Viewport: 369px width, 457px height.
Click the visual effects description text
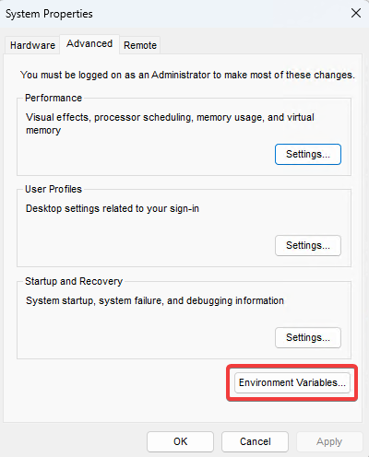coord(170,123)
